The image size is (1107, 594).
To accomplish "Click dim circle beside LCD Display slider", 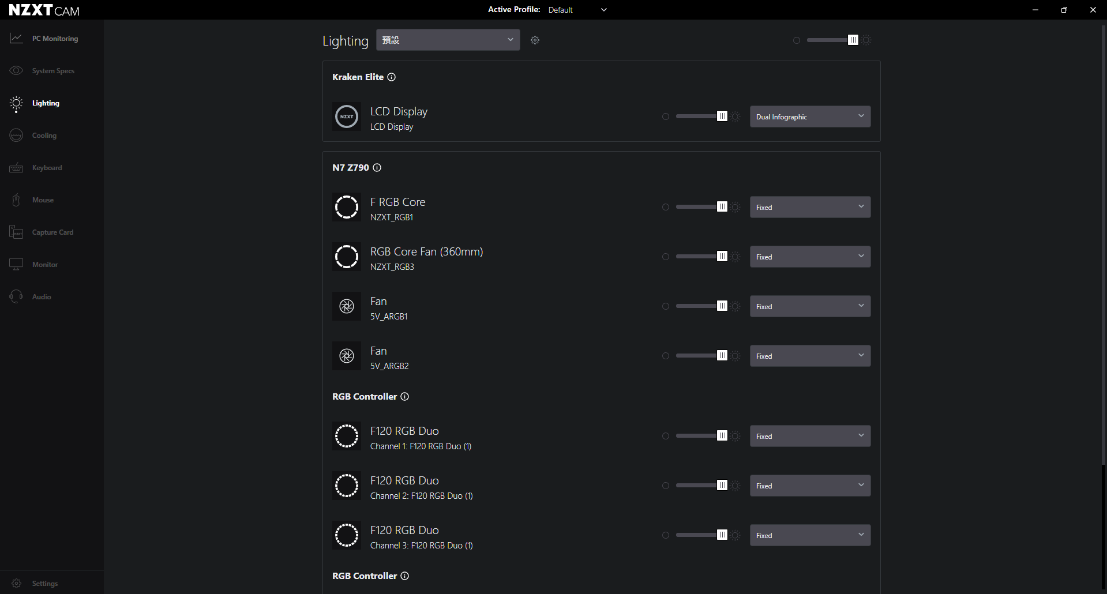I will [x=666, y=116].
